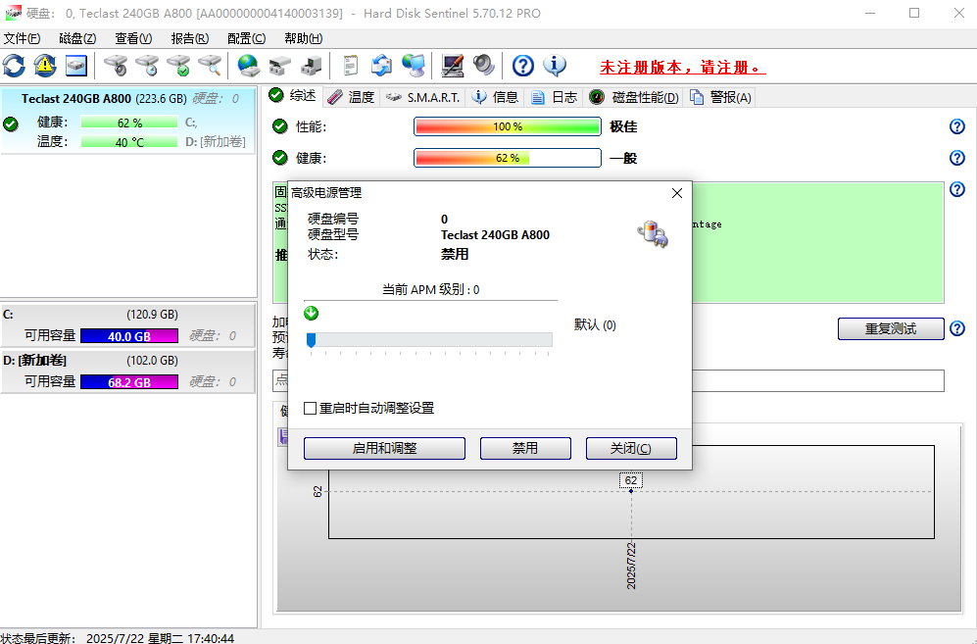Click the 极佳 performance rating text

623,126
